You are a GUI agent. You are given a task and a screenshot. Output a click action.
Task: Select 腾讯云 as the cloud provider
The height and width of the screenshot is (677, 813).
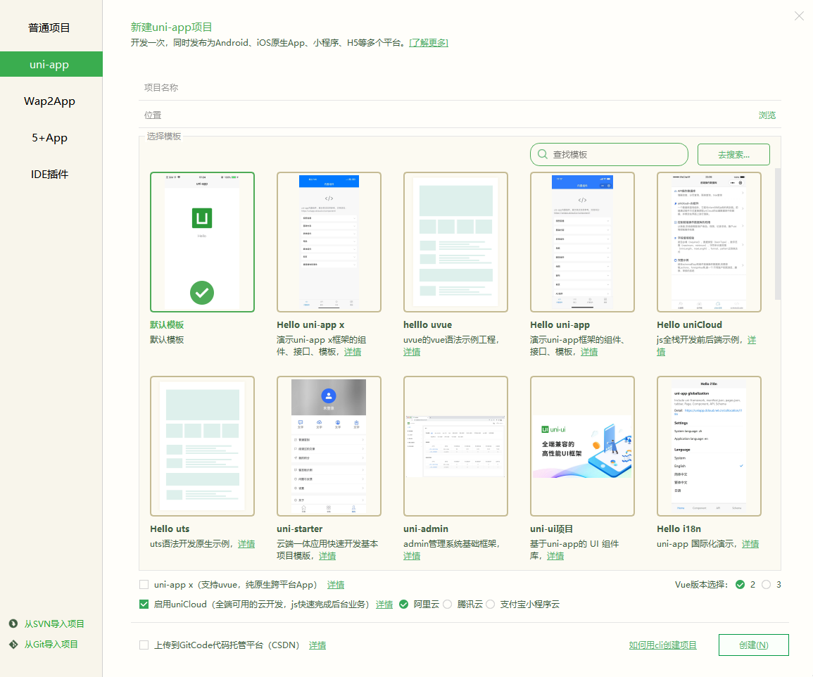(x=448, y=604)
